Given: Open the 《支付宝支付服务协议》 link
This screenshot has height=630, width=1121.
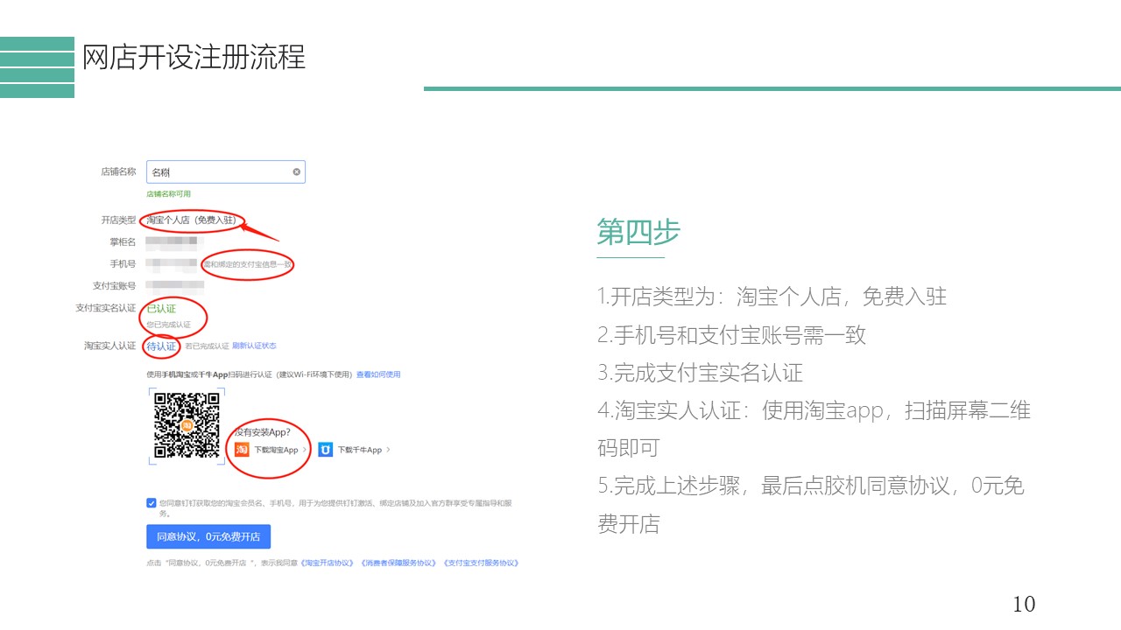Looking at the screenshot, I should (480, 563).
